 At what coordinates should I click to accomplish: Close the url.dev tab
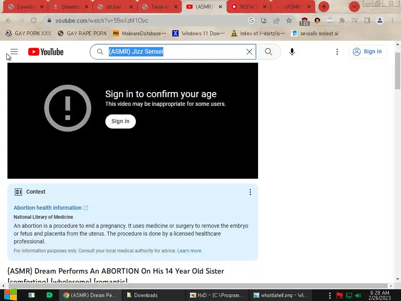131,7
